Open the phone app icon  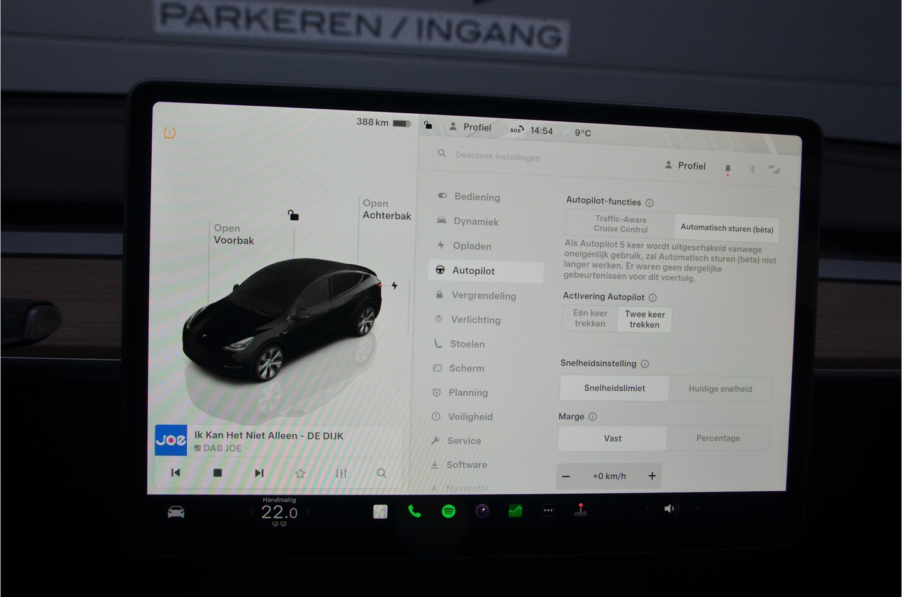(x=414, y=511)
